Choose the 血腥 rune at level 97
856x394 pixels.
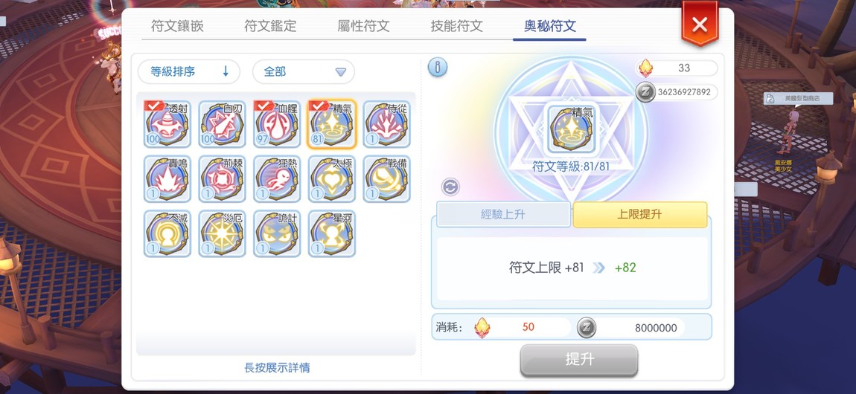click(x=277, y=123)
